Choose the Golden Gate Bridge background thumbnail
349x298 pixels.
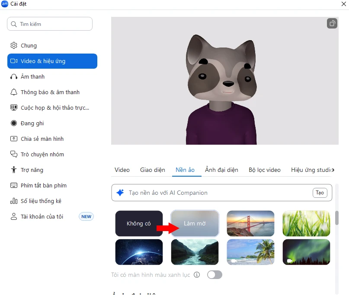(x=250, y=223)
